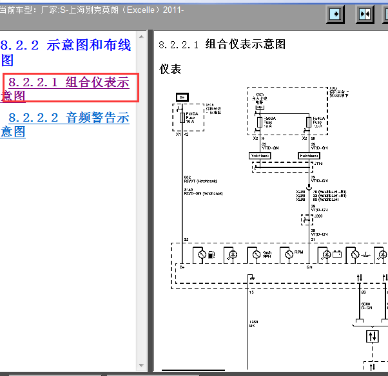Click the 8.2.2 示意图和布线图 heading
The width and height of the screenshot is (388, 376).
coord(66,52)
